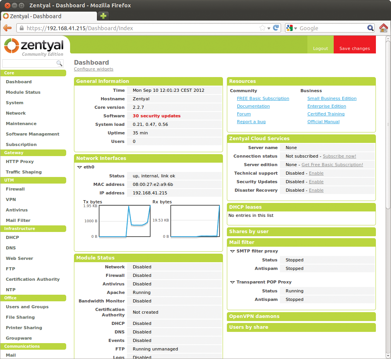Open the Antivirus menu item
The height and width of the screenshot is (359, 391).
[x=17, y=210]
